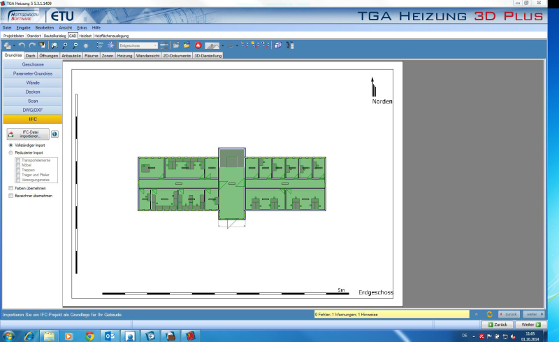Check the Treppen checkbox
This screenshot has height=342, width=559.
[x=18, y=170]
